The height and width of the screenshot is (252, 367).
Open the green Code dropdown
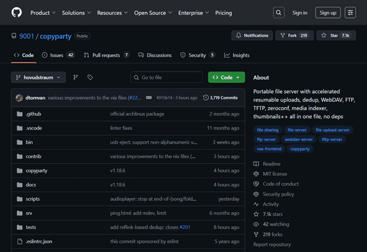226,77
